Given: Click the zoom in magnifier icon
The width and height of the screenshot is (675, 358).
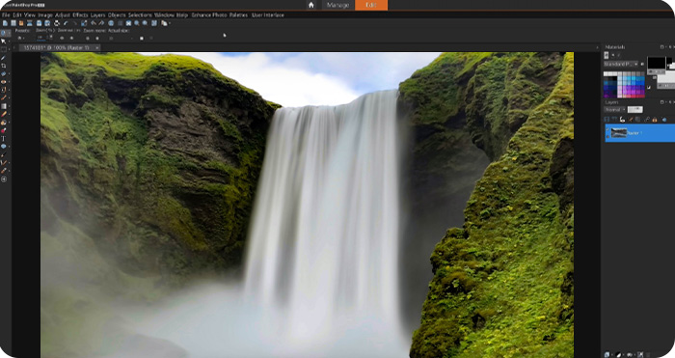Looking at the screenshot, I should [137, 23].
